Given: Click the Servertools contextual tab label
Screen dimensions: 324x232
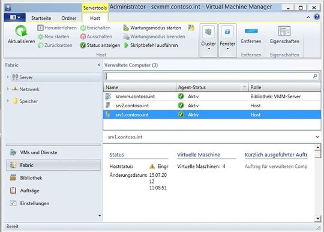Looking at the screenshot, I should click(95, 8).
